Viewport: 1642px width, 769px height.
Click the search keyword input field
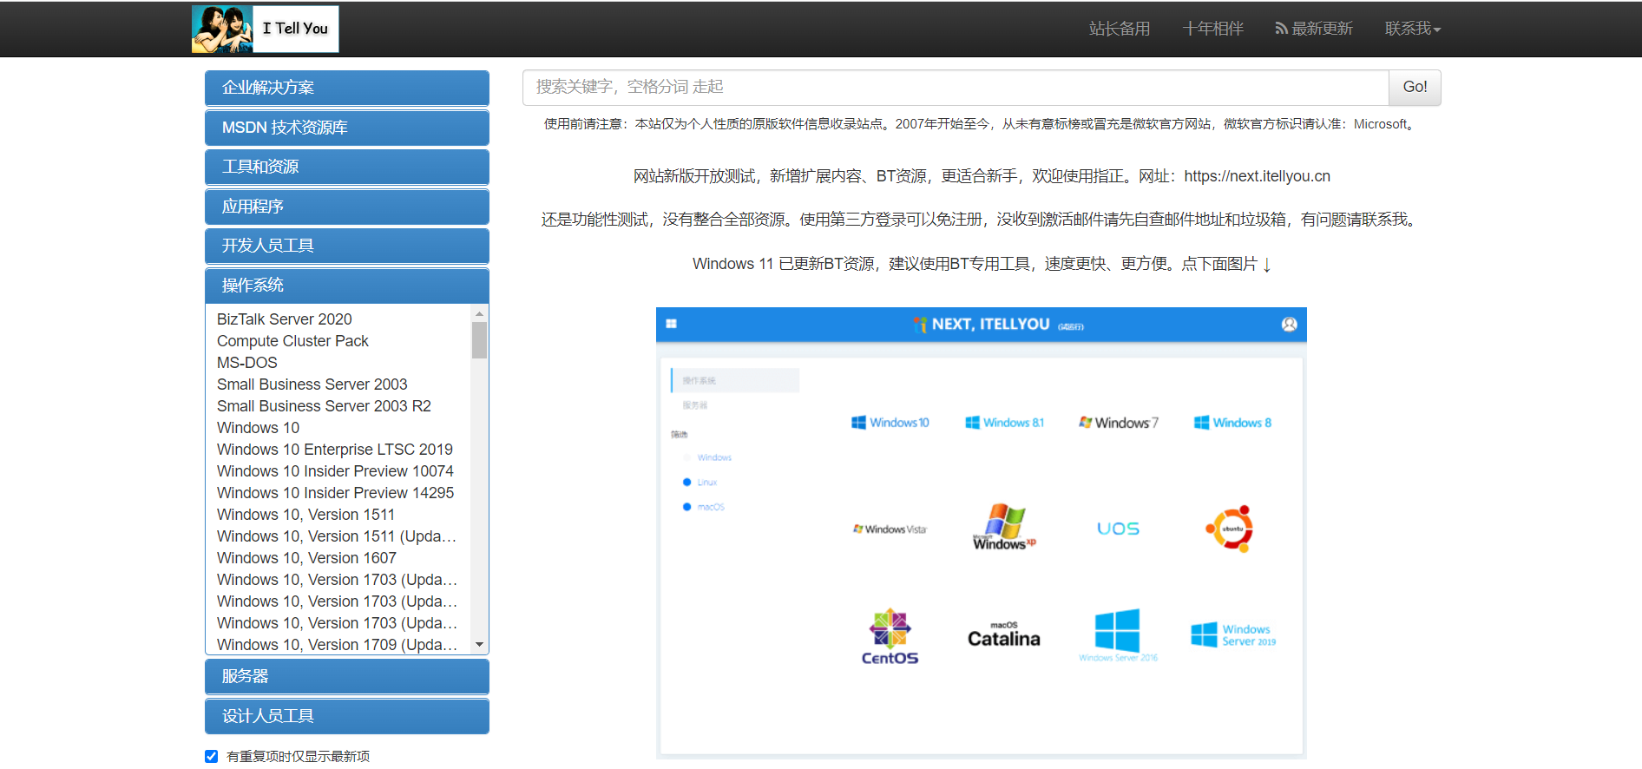(956, 87)
